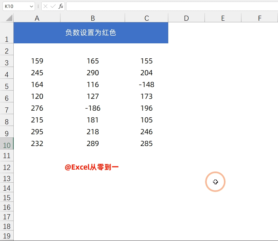Select row 2 header
This screenshot has width=278, height=241.
coord(7,49)
